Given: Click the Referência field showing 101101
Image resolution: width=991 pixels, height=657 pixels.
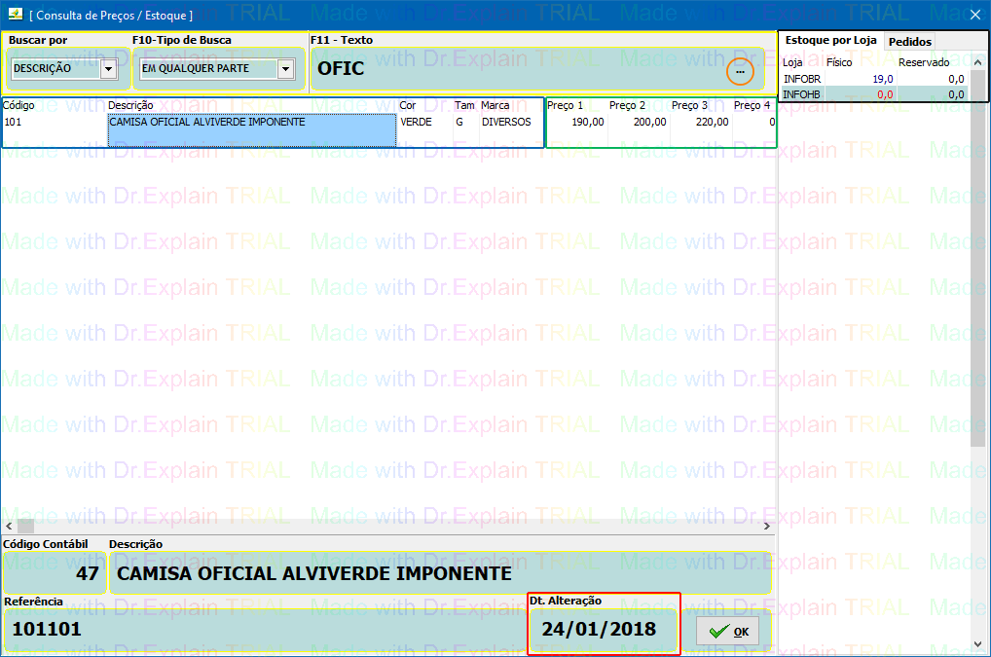Looking at the screenshot, I should coord(265,630).
